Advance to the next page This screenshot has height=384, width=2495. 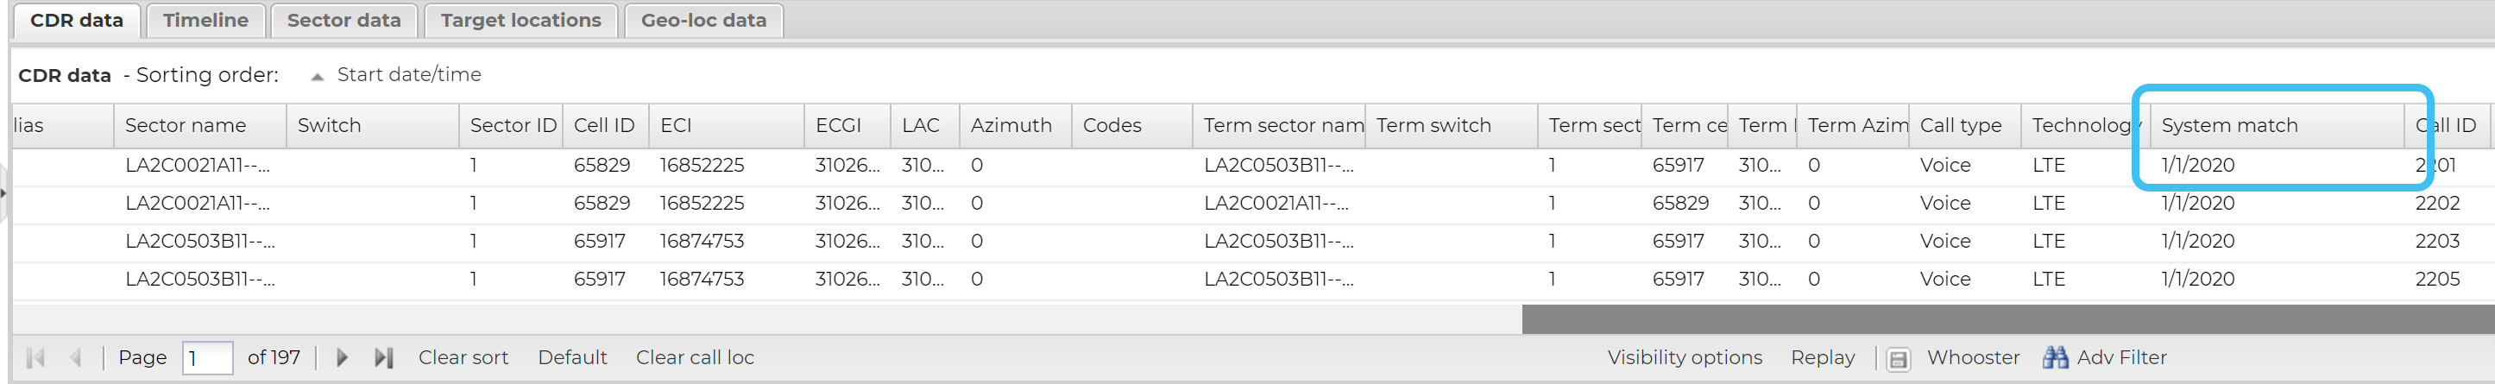342,358
